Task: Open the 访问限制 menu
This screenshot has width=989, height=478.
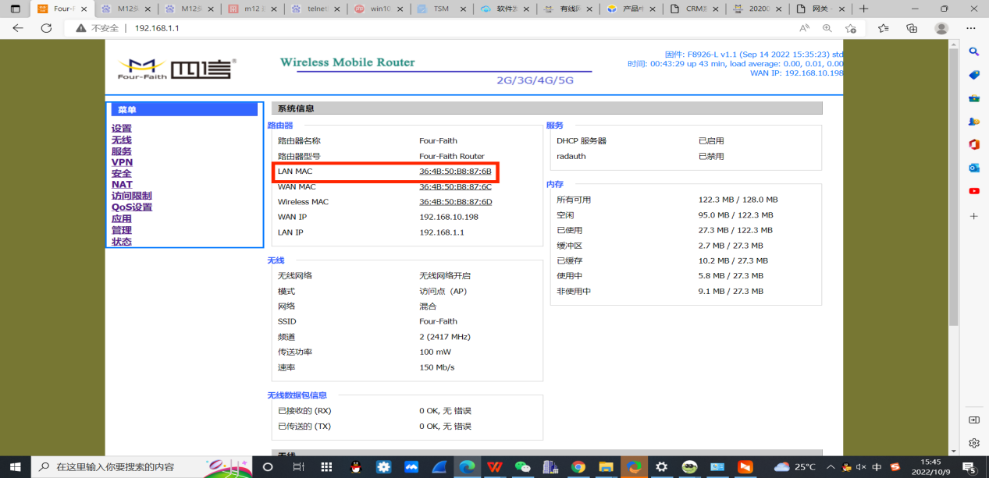Action: pyautogui.click(x=132, y=197)
